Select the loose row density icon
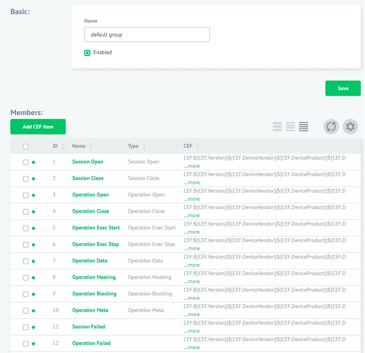The height and width of the screenshot is (353, 365). tap(277, 127)
